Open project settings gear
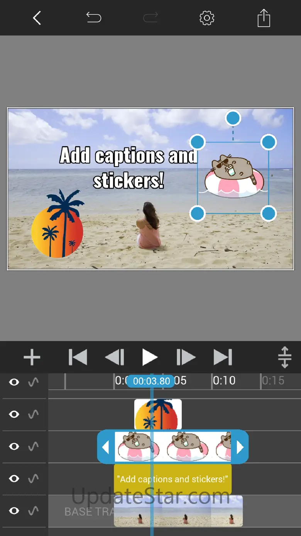Viewport: 301px width, 536px height. pos(207,18)
